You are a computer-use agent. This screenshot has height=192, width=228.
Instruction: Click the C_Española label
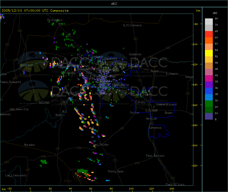(109, 59)
